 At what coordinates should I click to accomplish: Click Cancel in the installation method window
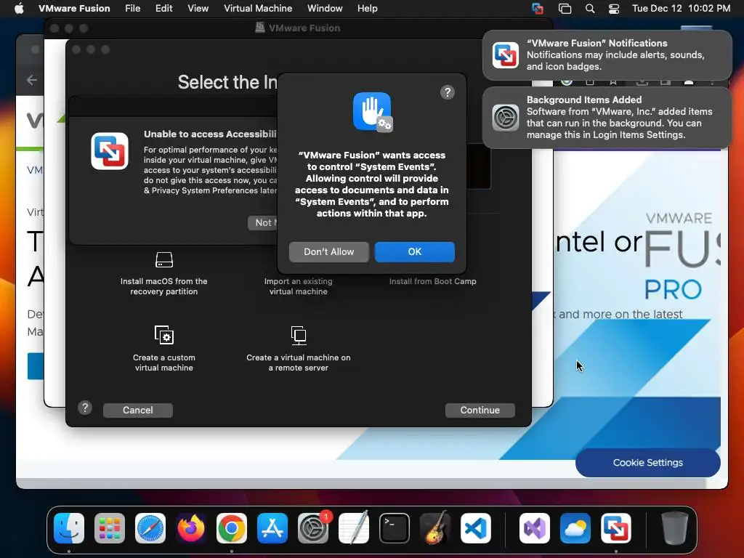point(137,410)
